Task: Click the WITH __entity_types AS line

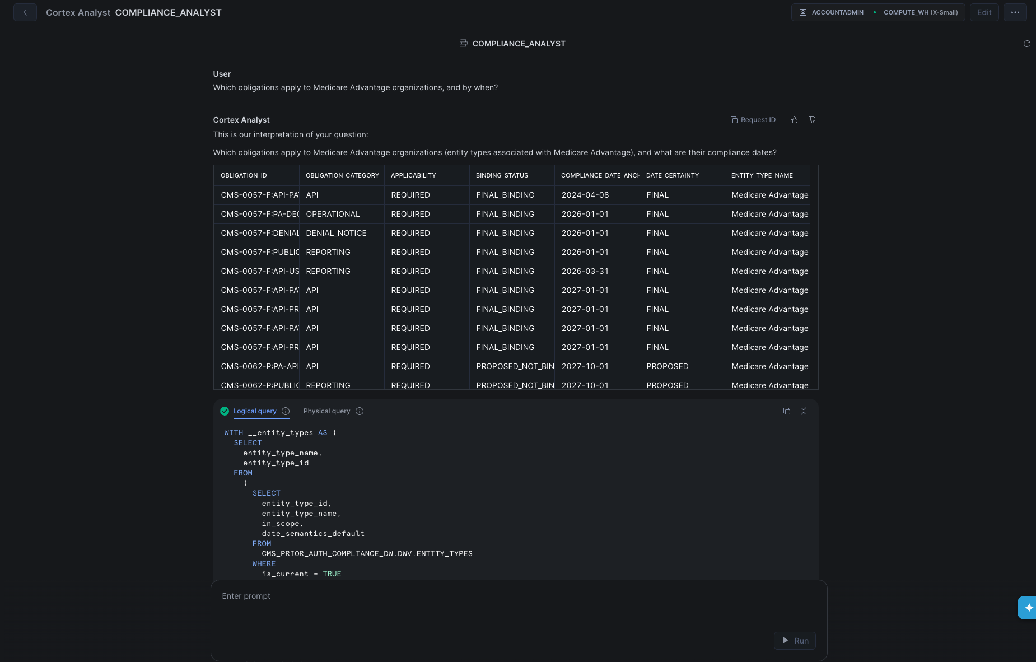Action: tap(280, 432)
